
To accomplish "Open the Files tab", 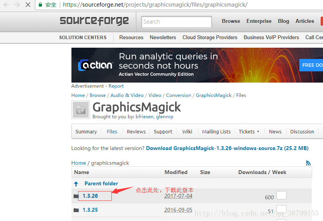I will pyautogui.click(x=112, y=131).
